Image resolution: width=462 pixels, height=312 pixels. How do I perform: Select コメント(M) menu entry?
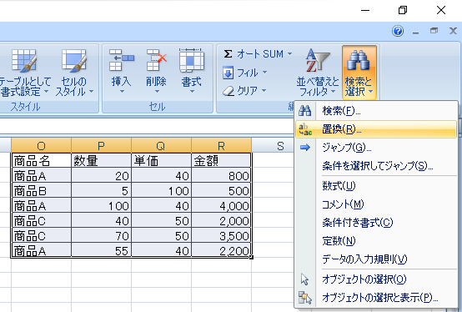[376, 204]
